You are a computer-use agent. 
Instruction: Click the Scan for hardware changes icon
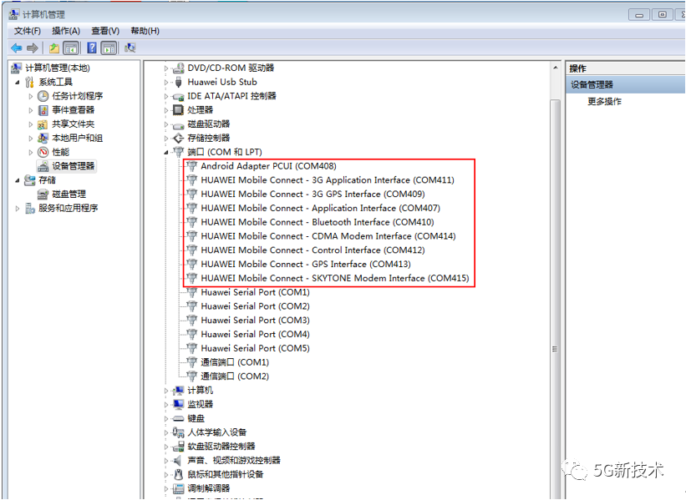[x=130, y=48]
